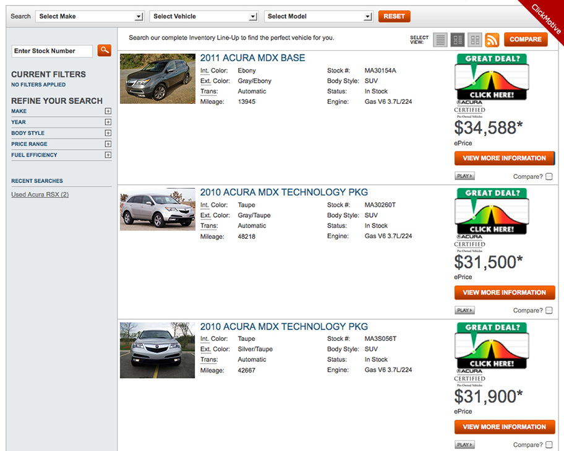Screen dimensions: 564x451
Task: Expand the Make filter
Action: coord(108,111)
